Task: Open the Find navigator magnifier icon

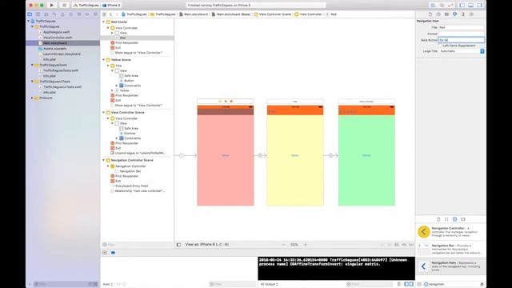Action: coord(54,14)
